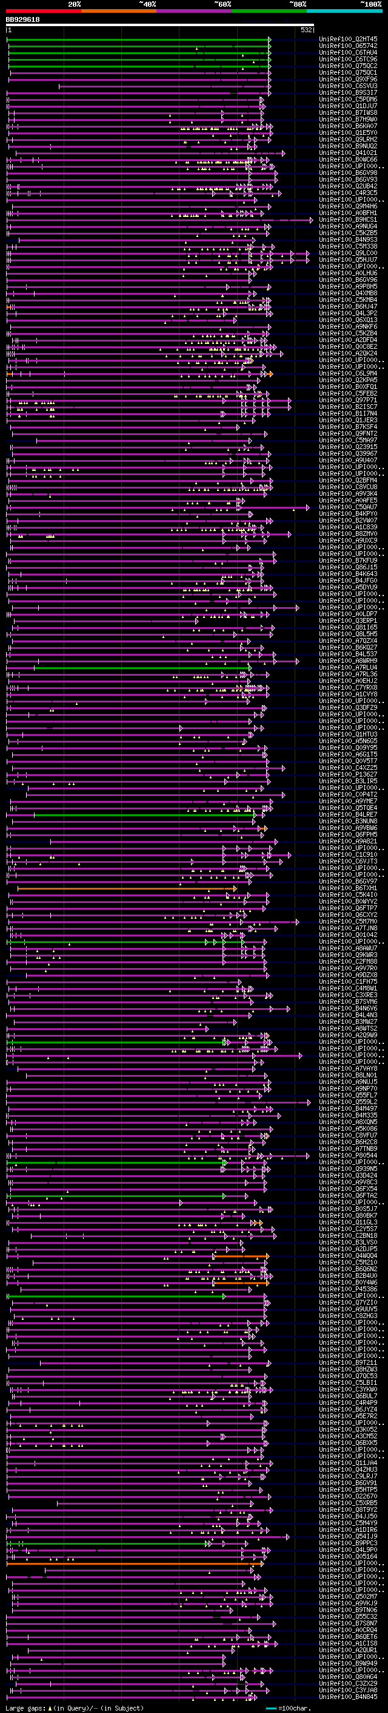Select hit label UniRef100_Q9M4H6
This screenshot has height=1713, width=388.
(x=348, y=206)
